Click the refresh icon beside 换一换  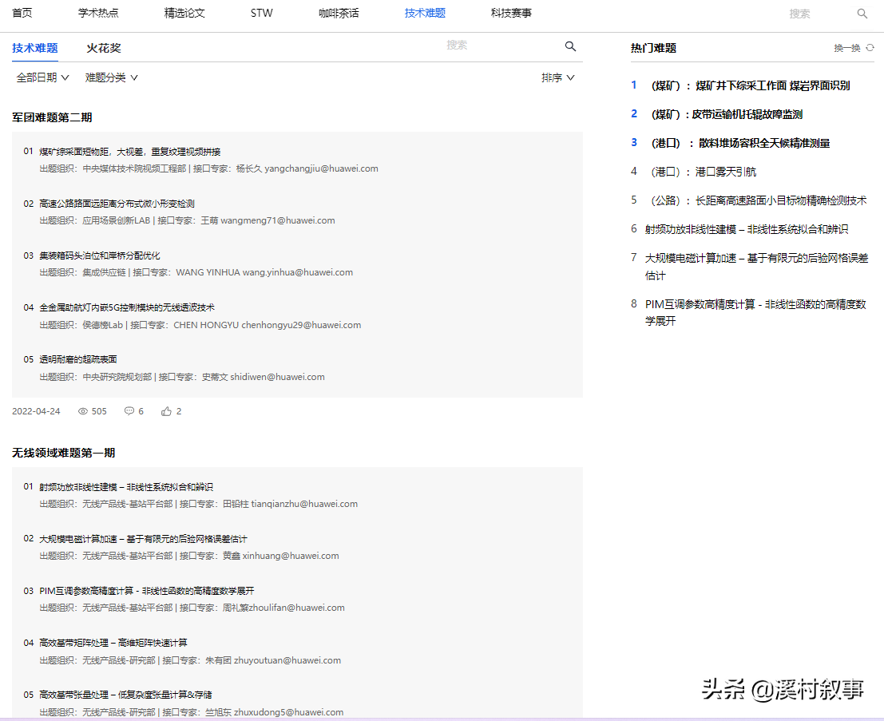[x=870, y=48]
